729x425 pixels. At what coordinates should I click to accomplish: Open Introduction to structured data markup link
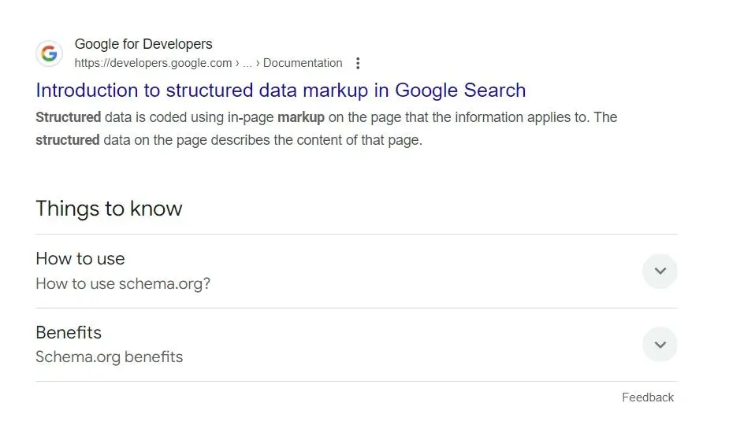[281, 91]
